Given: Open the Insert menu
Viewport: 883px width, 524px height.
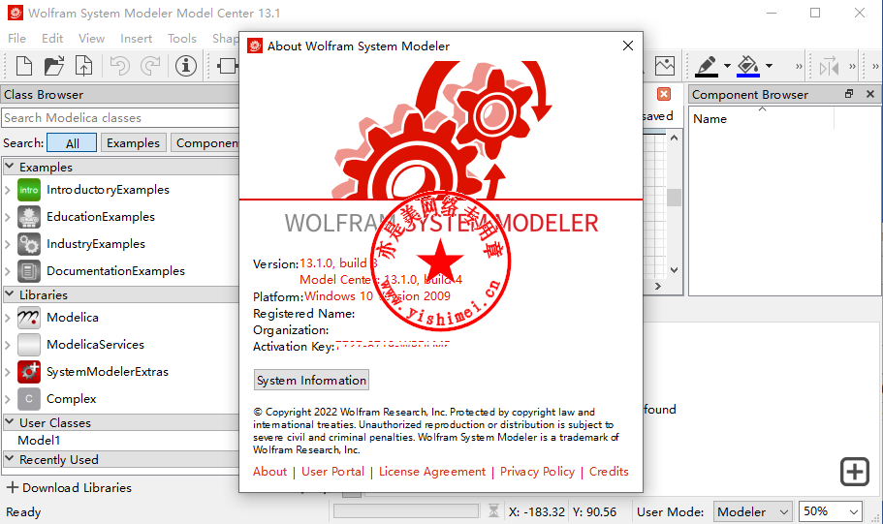Looking at the screenshot, I should tap(137, 39).
